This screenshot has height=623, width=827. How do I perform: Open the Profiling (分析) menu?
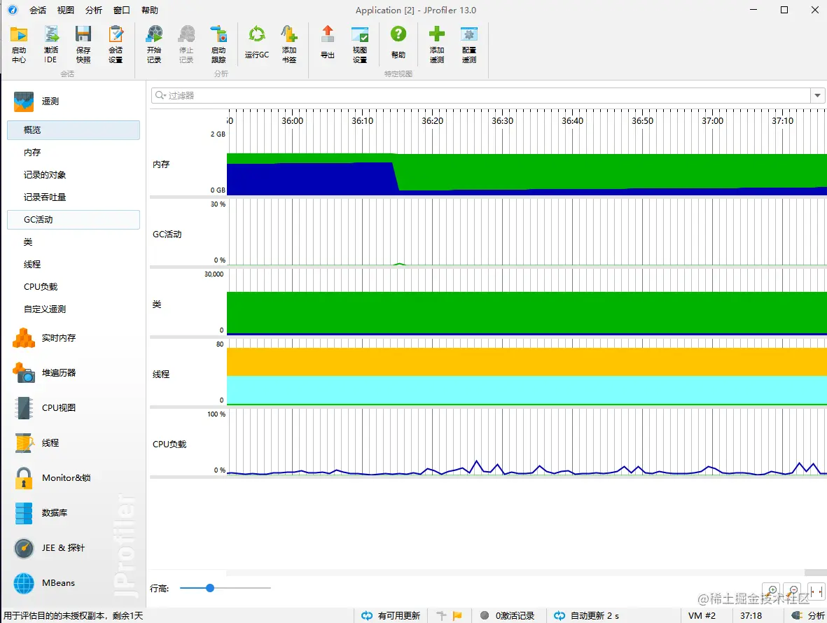pyautogui.click(x=94, y=10)
